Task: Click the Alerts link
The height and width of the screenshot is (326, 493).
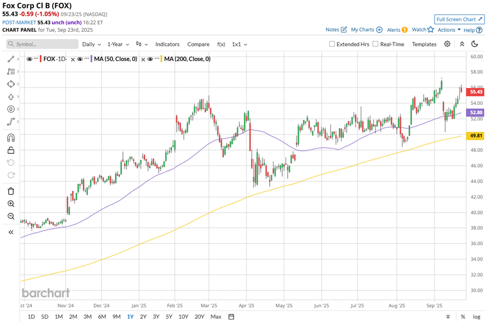Action: pos(394,29)
